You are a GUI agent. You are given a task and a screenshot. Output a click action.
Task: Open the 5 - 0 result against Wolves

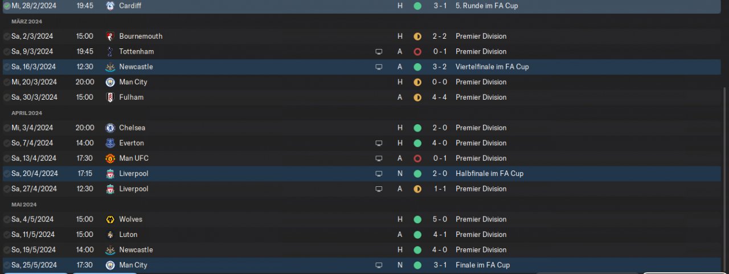point(439,219)
